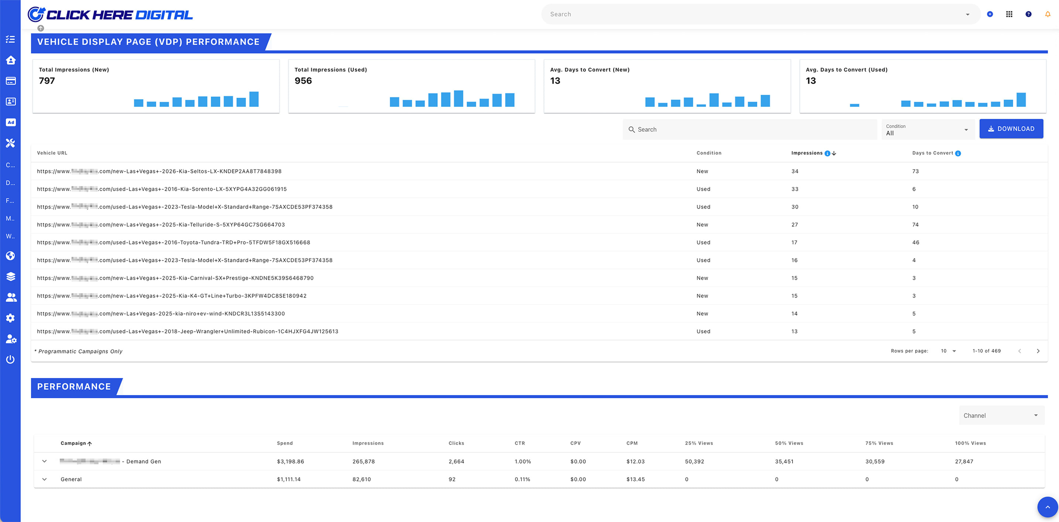Image resolution: width=1059 pixels, height=522 pixels.
Task: Sort table by Impressions column header
Action: (x=806, y=153)
